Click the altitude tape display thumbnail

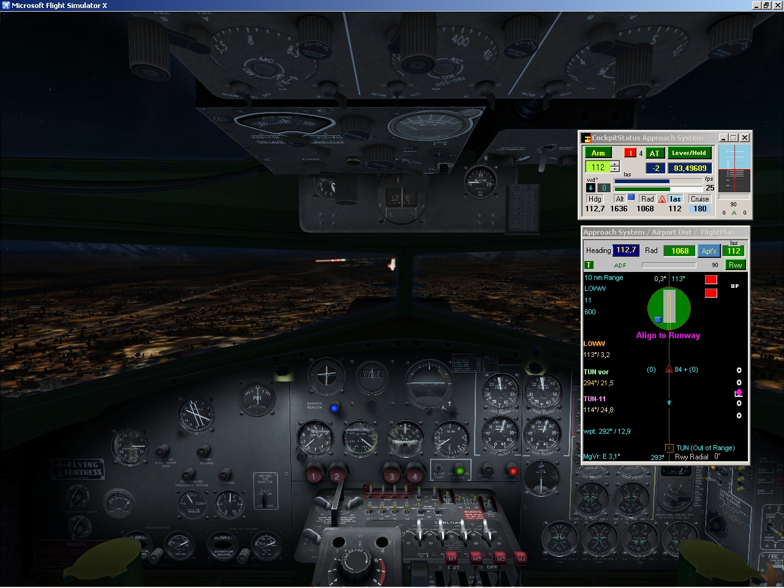click(x=734, y=168)
